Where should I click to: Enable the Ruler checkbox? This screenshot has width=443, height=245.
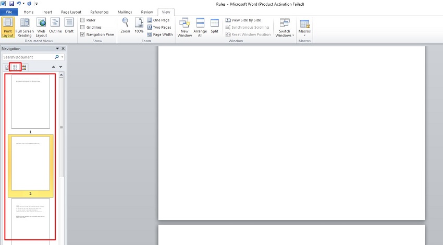tap(83, 20)
